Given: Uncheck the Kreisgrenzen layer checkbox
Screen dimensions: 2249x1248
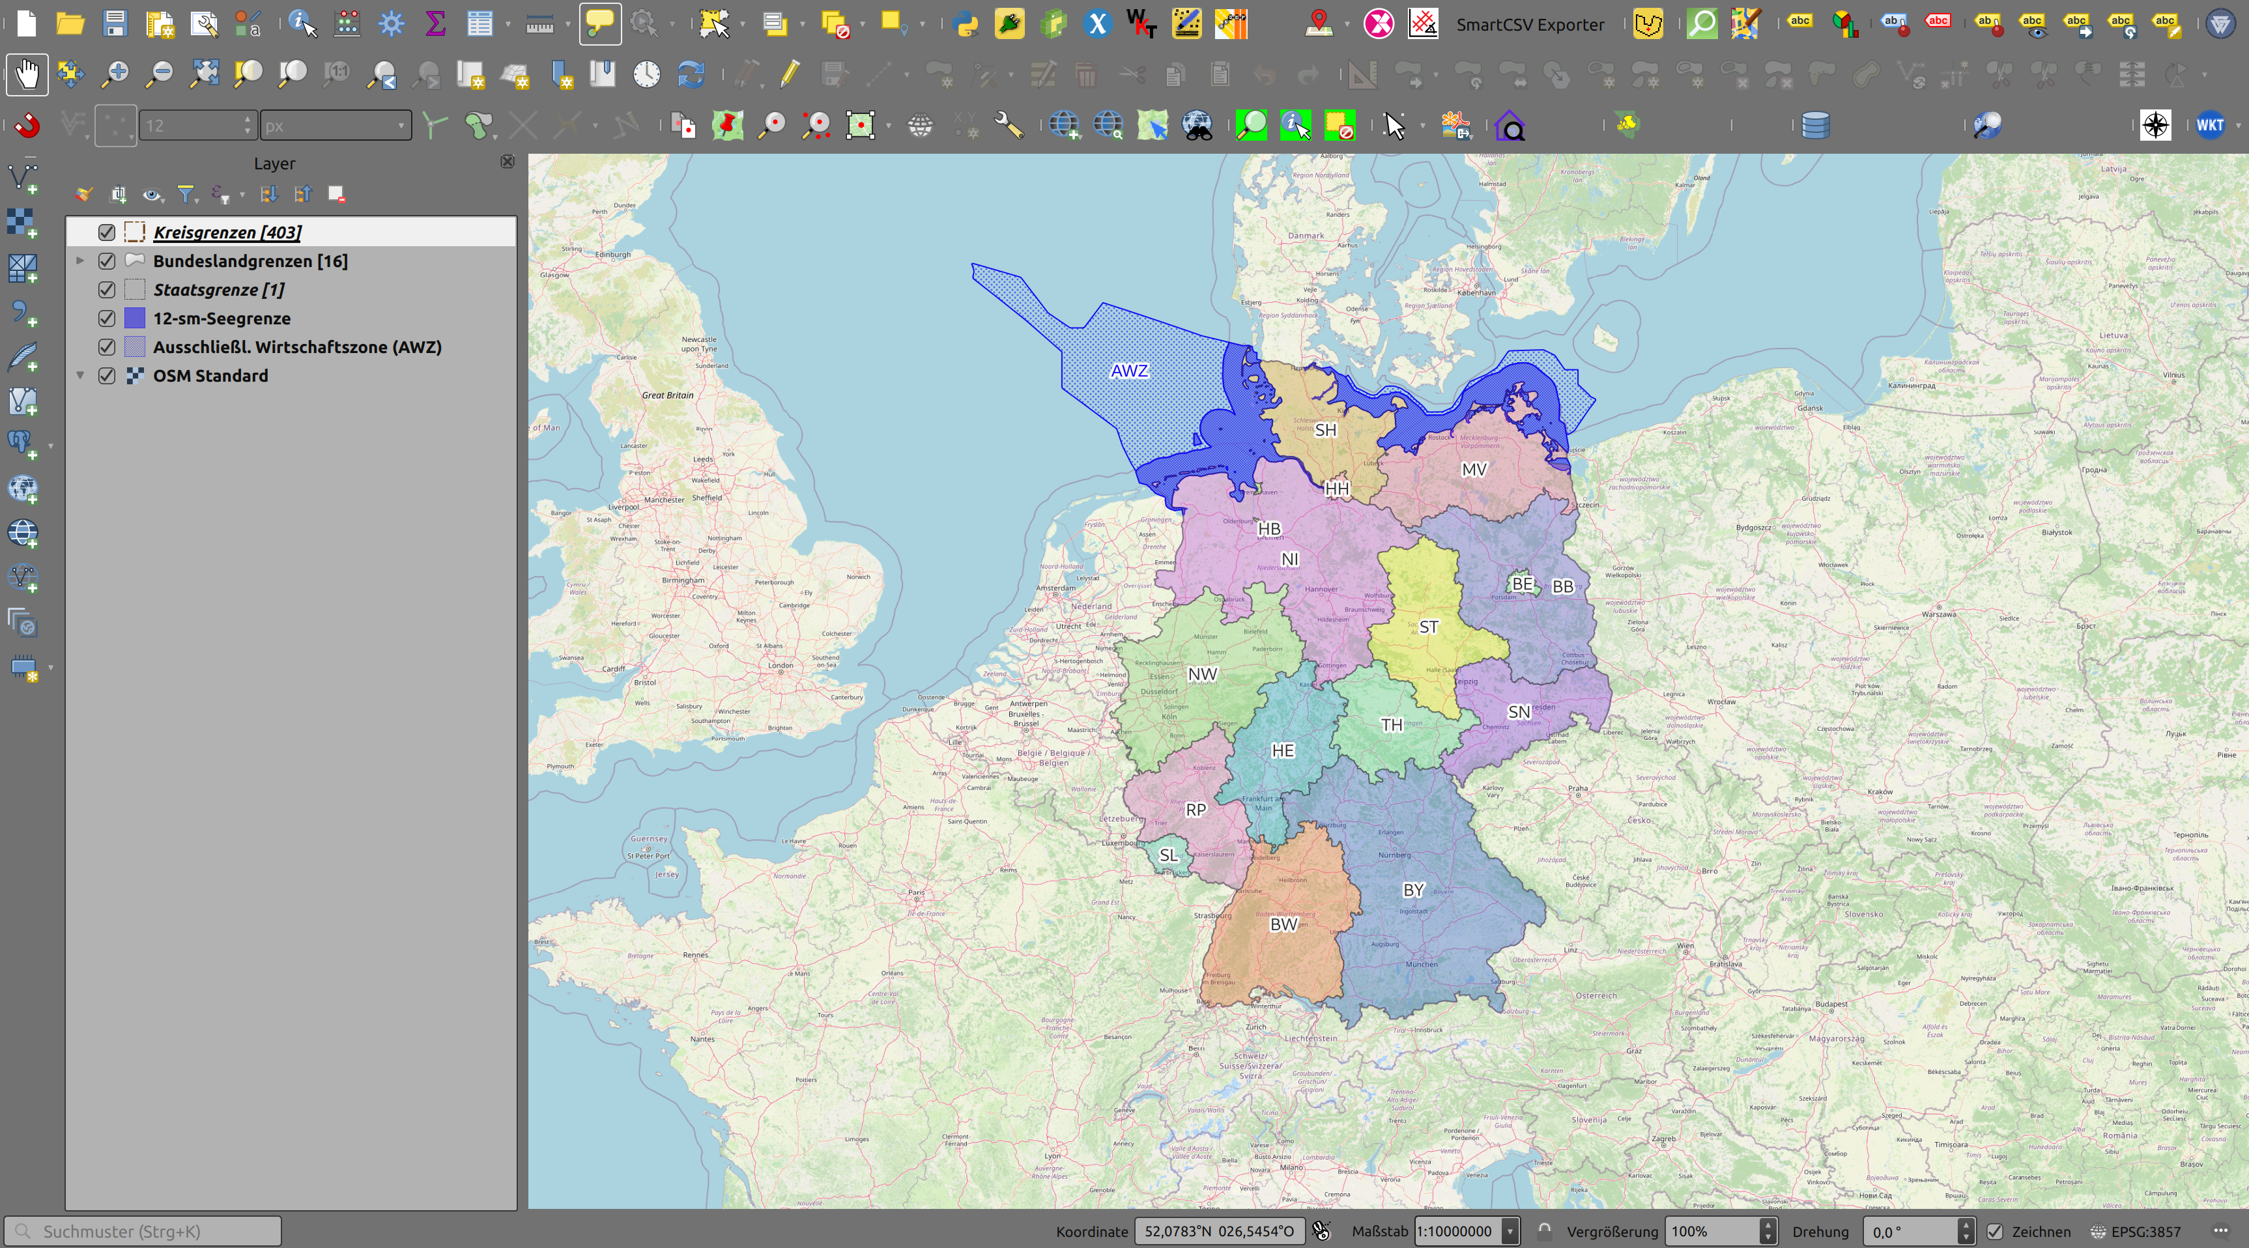Looking at the screenshot, I should (106, 232).
